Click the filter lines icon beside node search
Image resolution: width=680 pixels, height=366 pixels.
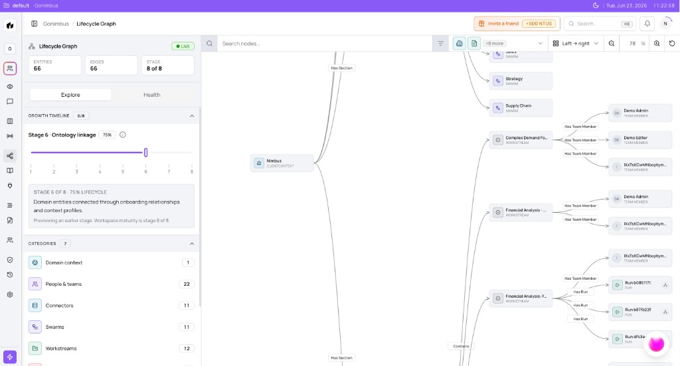pyautogui.click(x=441, y=43)
